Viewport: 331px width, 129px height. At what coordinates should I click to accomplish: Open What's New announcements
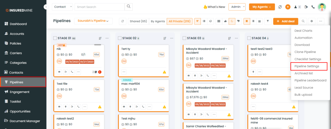214,7
